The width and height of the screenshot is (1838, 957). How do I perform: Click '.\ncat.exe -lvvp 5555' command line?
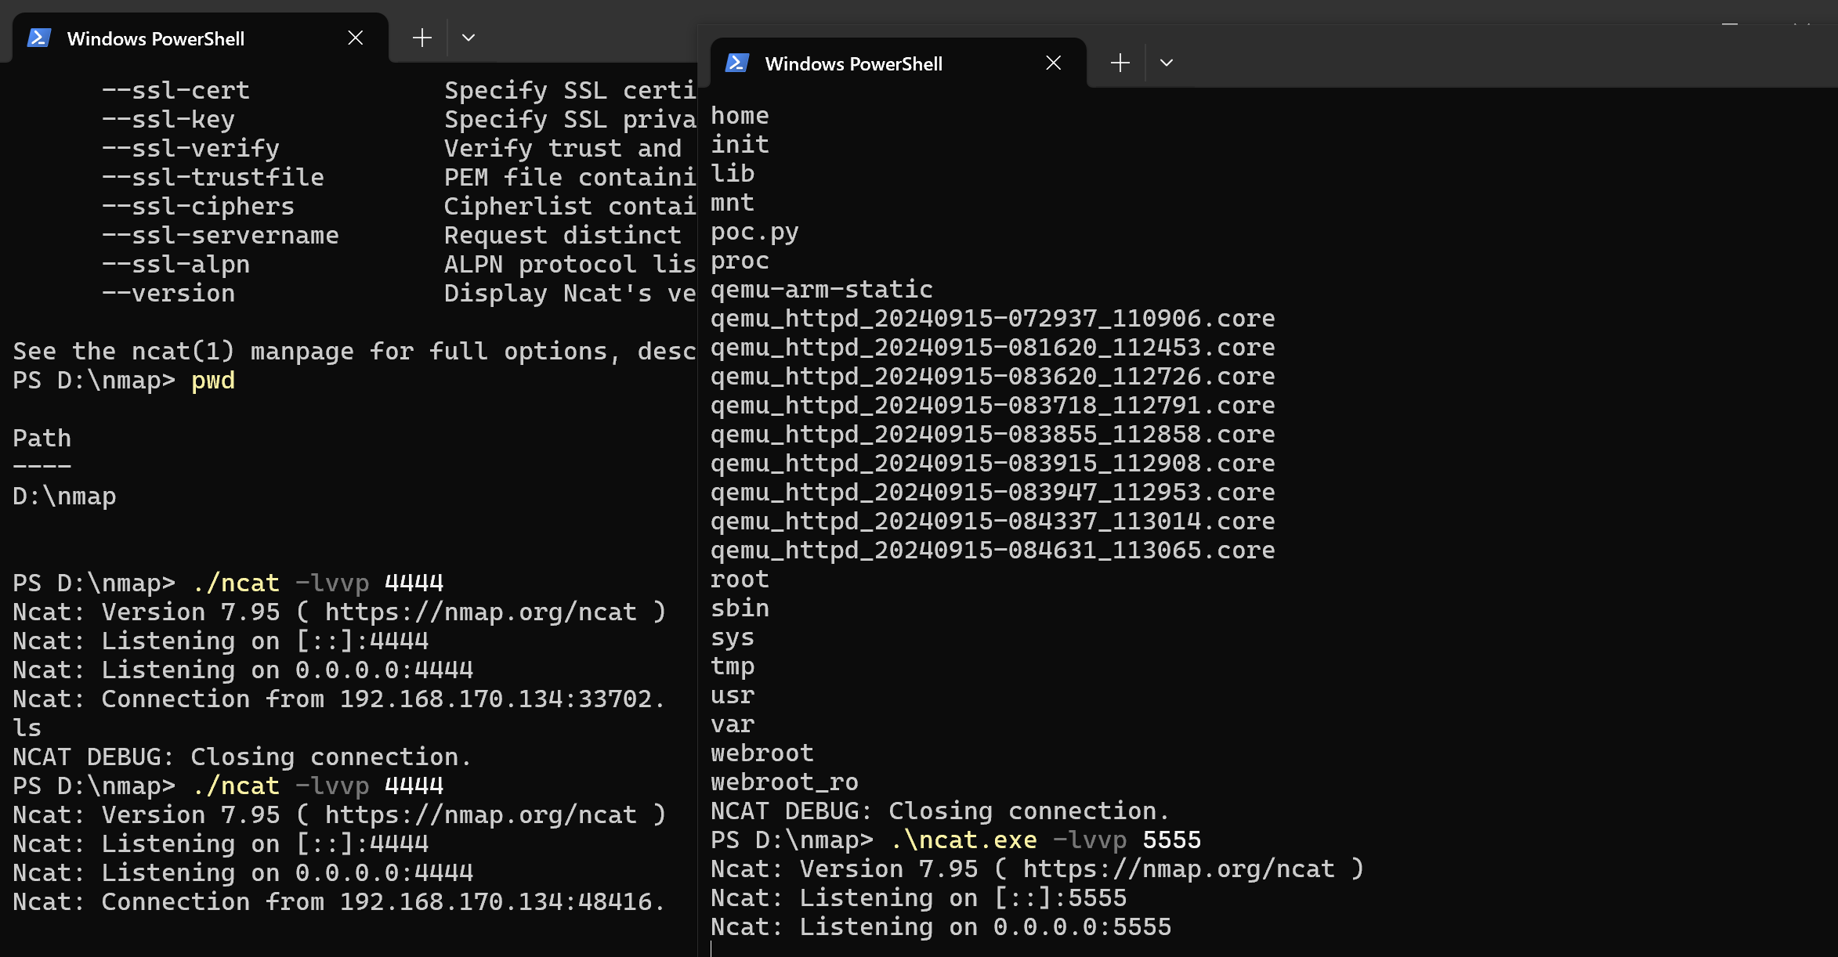click(x=1046, y=840)
